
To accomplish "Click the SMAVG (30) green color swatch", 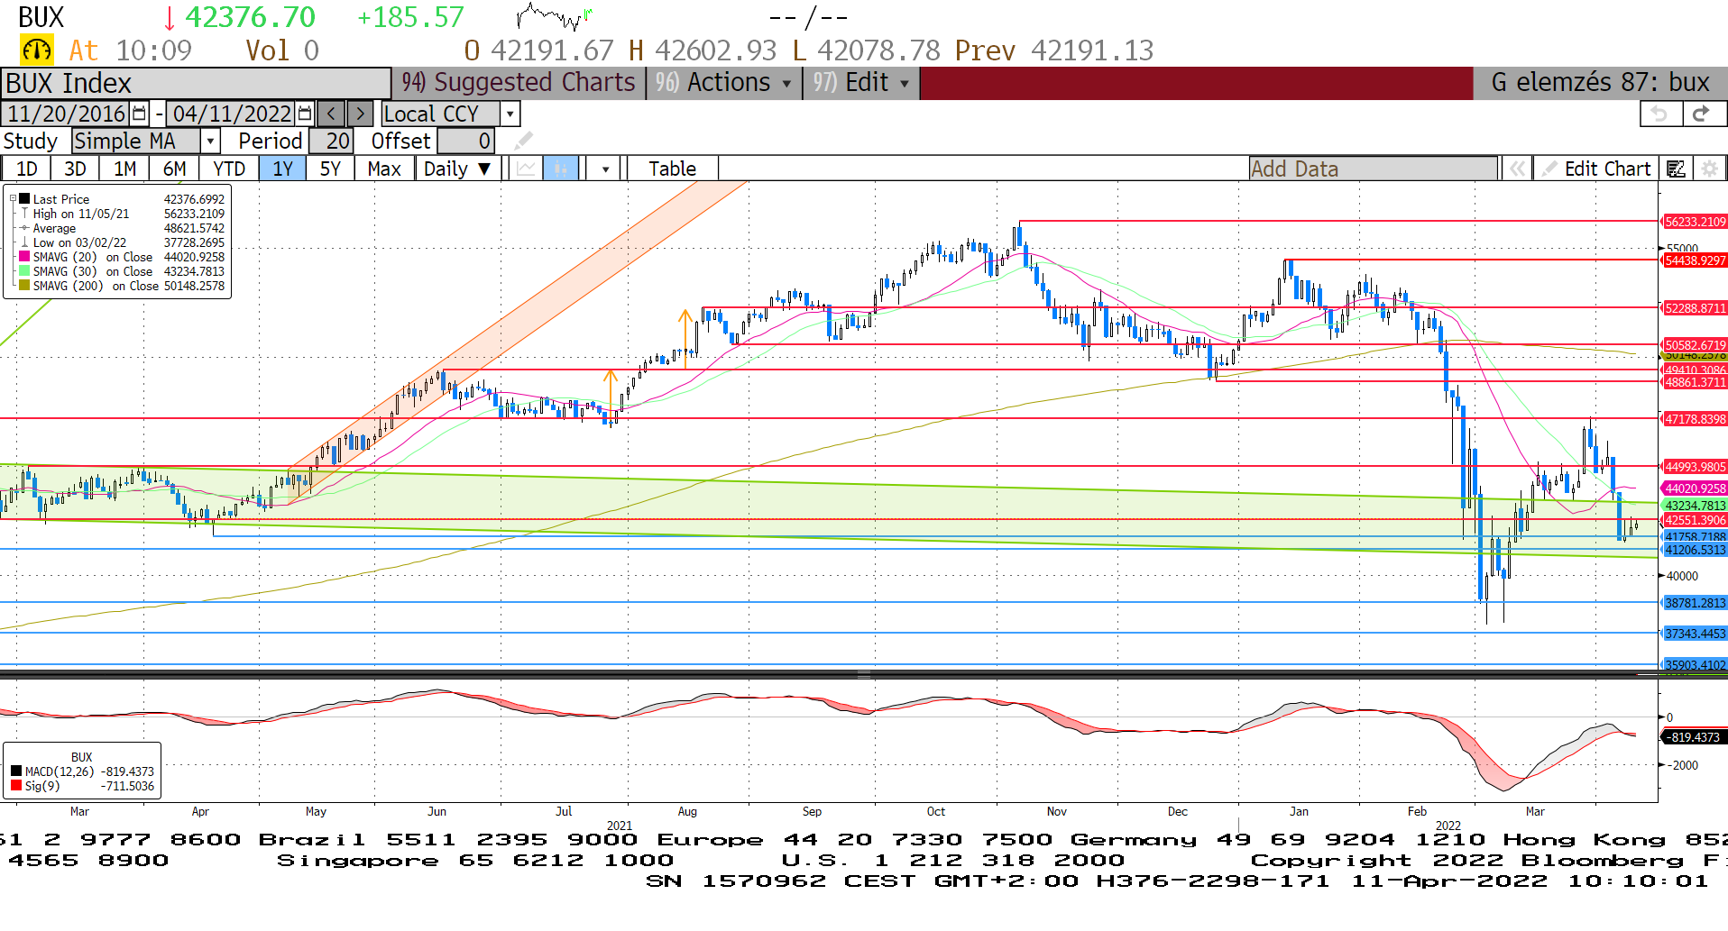I will pyautogui.click(x=24, y=271).
